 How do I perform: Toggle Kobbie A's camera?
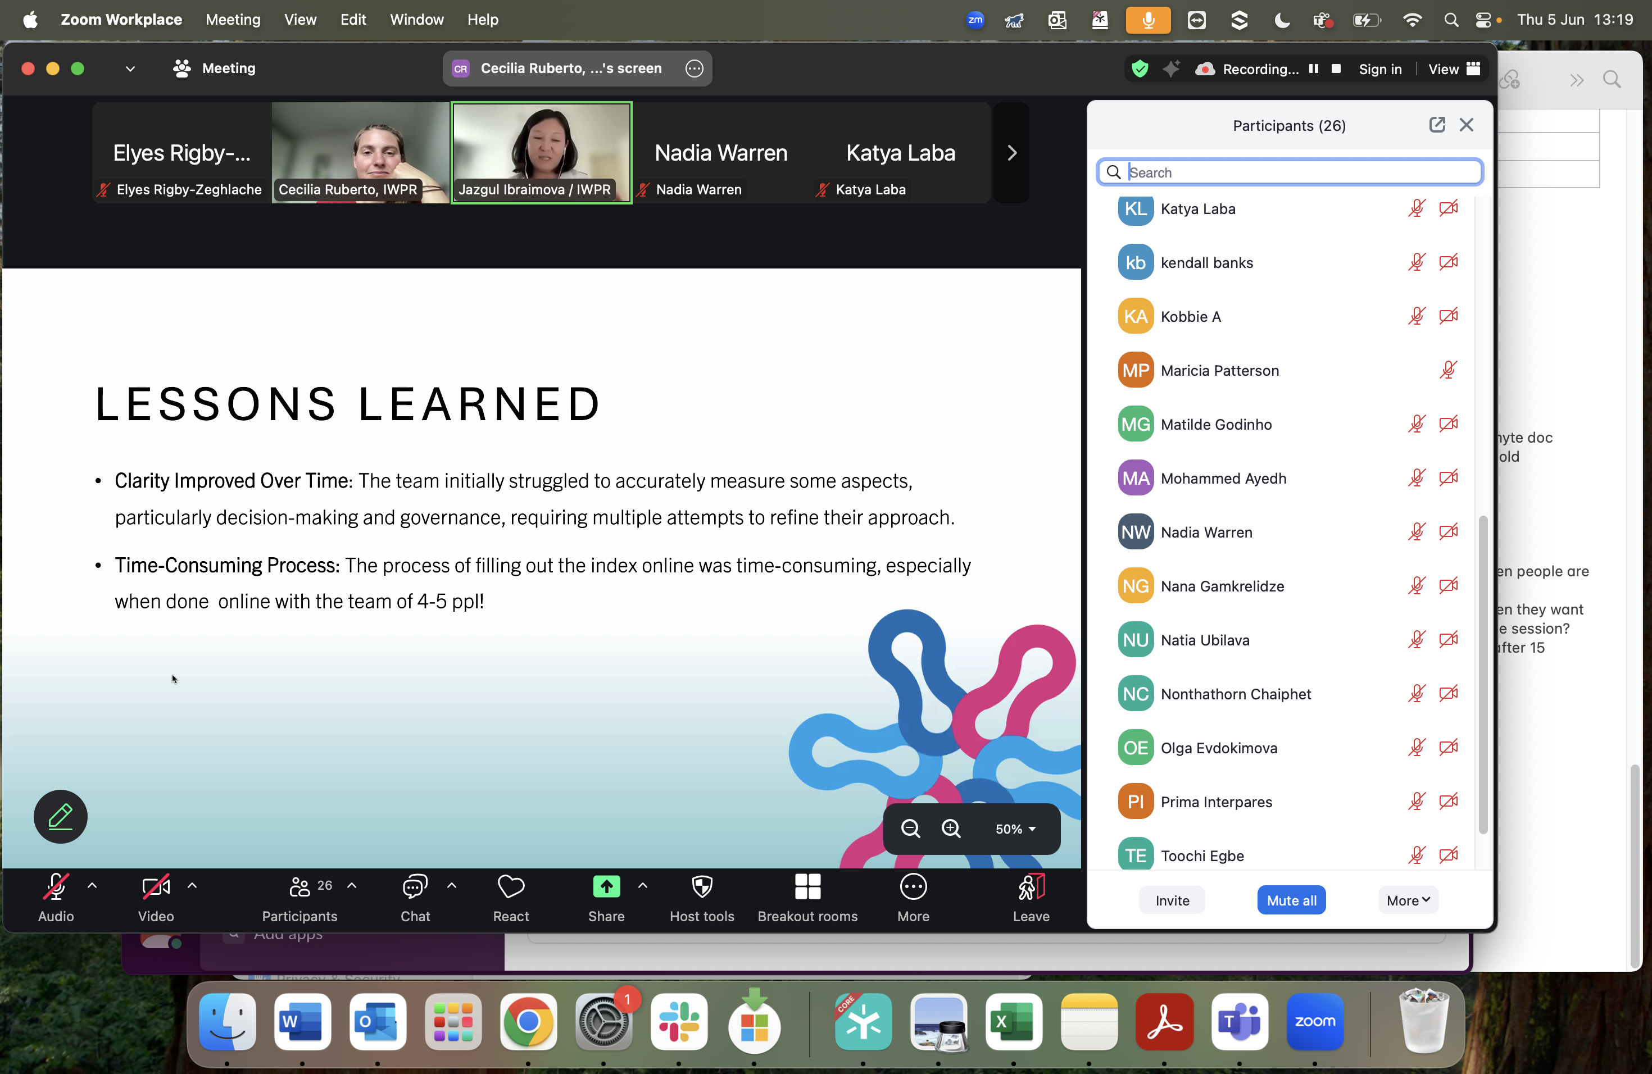(x=1448, y=316)
